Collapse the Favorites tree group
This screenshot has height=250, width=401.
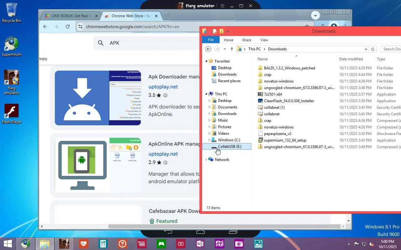(206, 61)
